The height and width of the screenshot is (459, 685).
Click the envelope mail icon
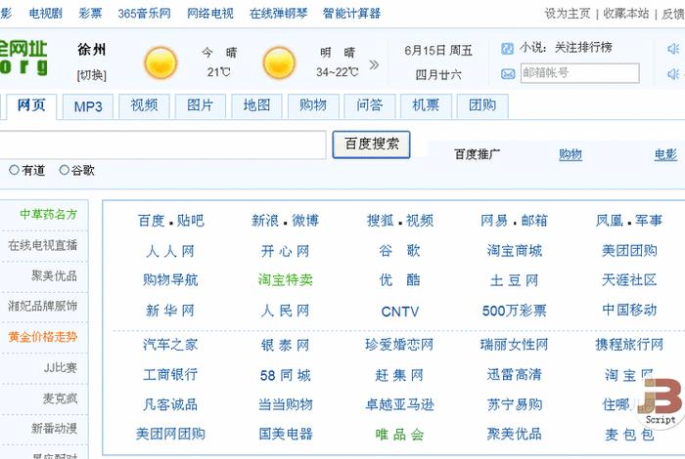click(x=508, y=73)
